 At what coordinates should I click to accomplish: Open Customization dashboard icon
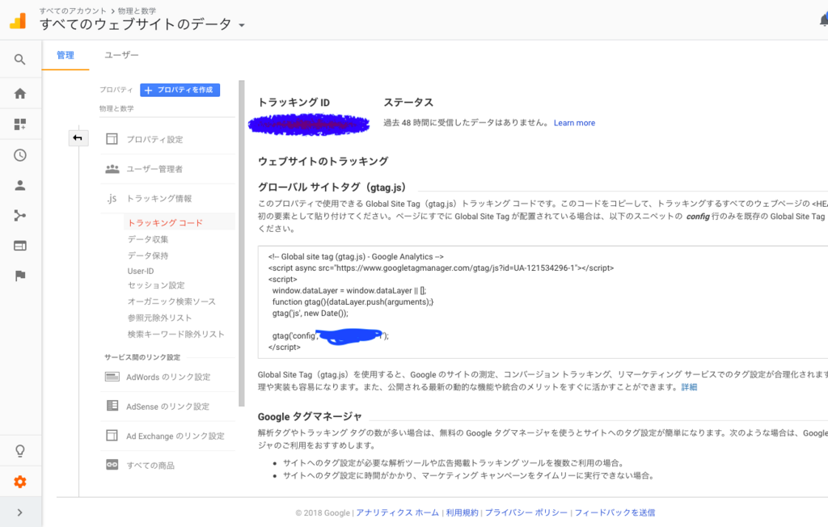click(20, 124)
